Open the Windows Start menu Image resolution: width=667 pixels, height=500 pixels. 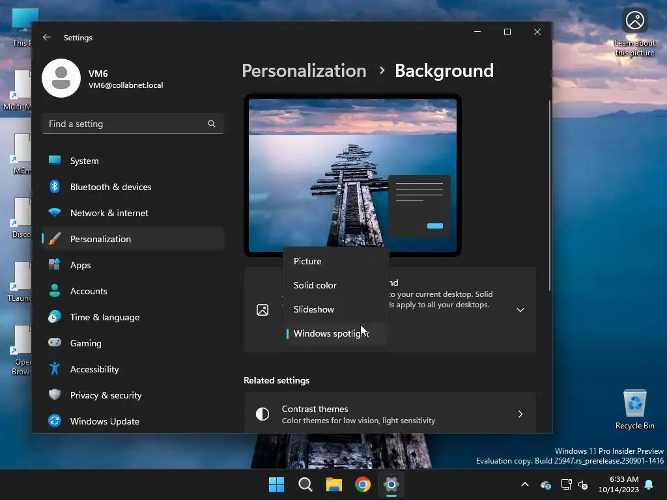click(x=276, y=484)
